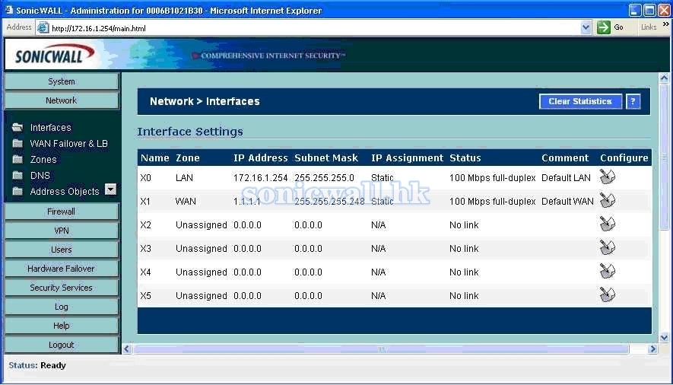
Task: Configure the X1 WAN interface
Action: pos(608,200)
